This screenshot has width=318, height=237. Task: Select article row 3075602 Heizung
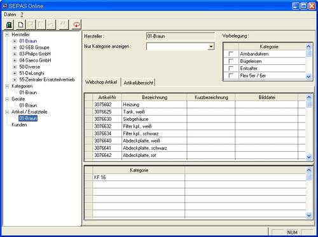(195, 104)
